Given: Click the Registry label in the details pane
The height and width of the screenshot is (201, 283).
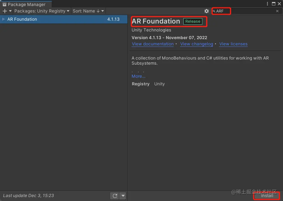Looking at the screenshot, I should point(141,84).
